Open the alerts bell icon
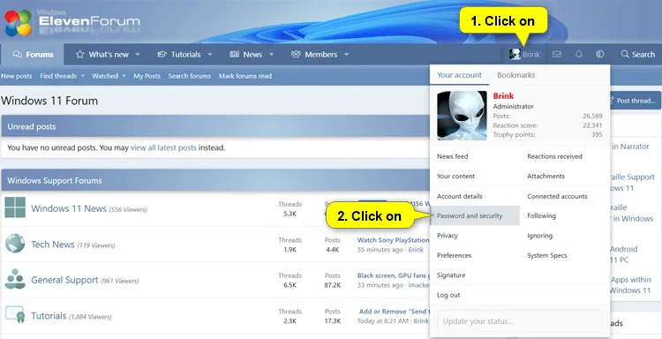Screen dimensions: 662x339 (579, 55)
